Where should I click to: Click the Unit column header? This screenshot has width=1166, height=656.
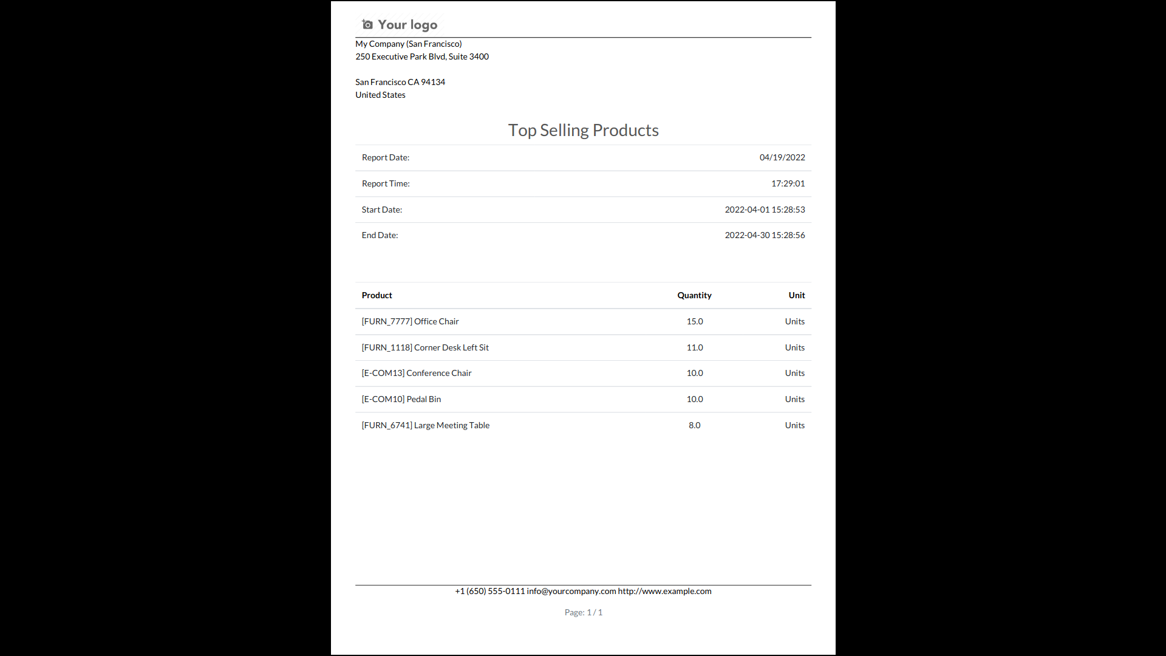point(797,295)
